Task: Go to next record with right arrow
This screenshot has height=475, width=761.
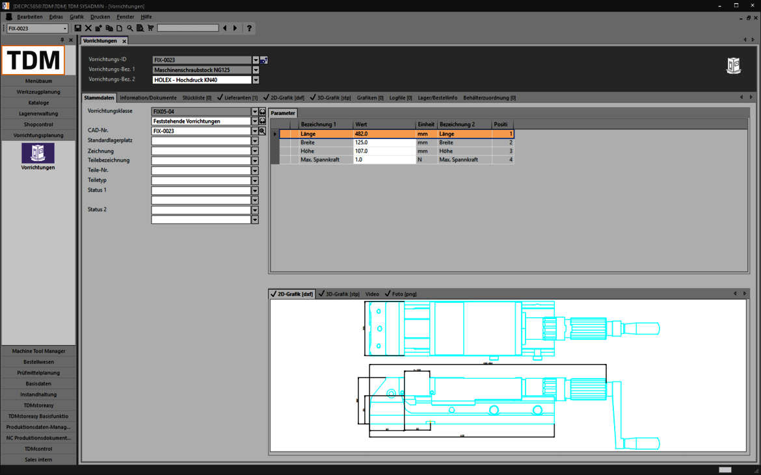Action: tap(235, 28)
